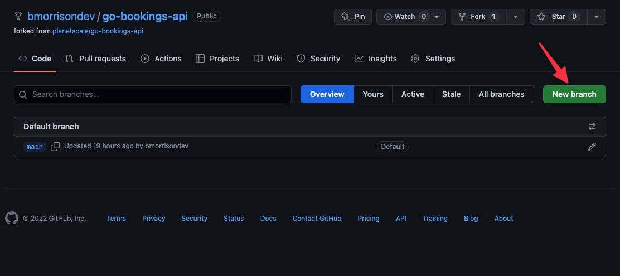Open the Watch notification options dropdown arrow
The width and height of the screenshot is (620, 276).
point(437,17)
